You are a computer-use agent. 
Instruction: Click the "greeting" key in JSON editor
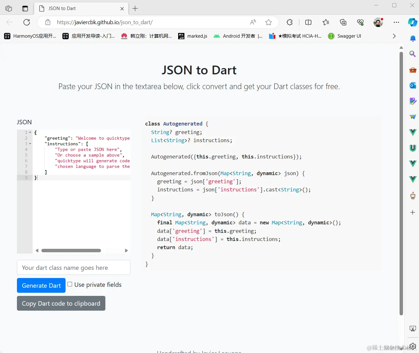(58, 138)
